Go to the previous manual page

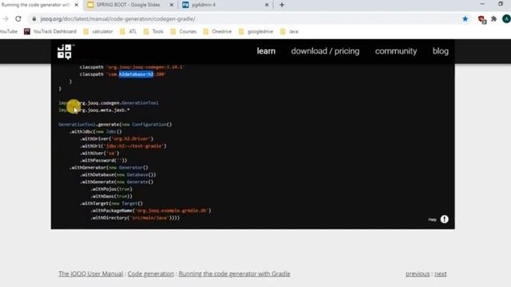tap(418, 274)
